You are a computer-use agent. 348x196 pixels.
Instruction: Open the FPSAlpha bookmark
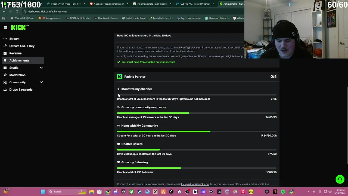pyautogui.click(x=79, y=18)
